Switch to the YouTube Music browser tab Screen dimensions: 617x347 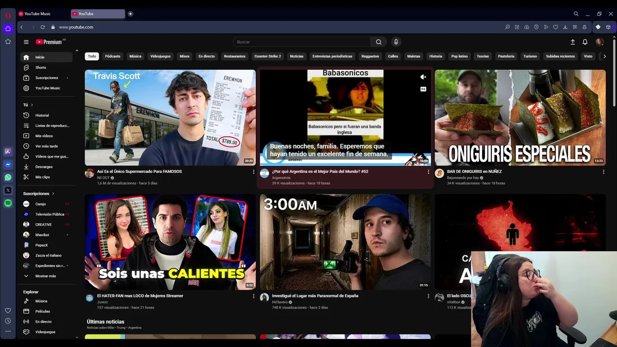pyautogui.click(x=42, y=14)
